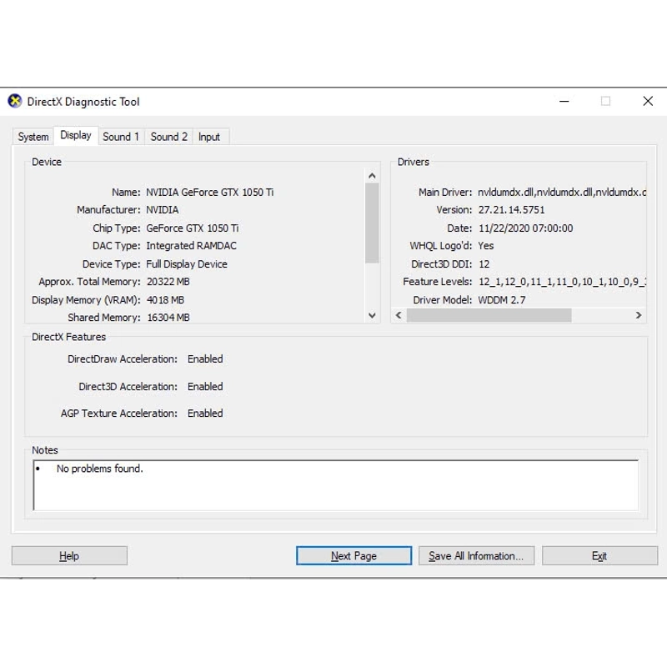Click driver Version 27.21.14.5751
This screenshot has height=667, width=667.
point(511,210)
